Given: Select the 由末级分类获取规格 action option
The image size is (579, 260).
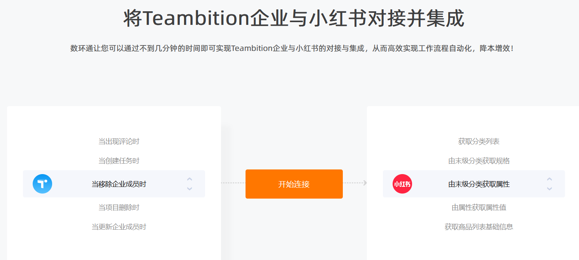Looking at the screenshot, I should (x=479, y=161).
